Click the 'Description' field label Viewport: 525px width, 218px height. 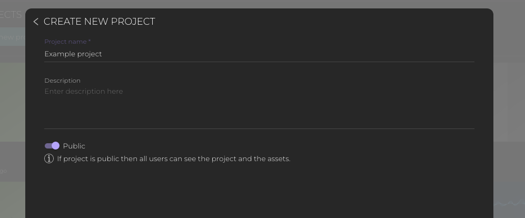point(62,81)
